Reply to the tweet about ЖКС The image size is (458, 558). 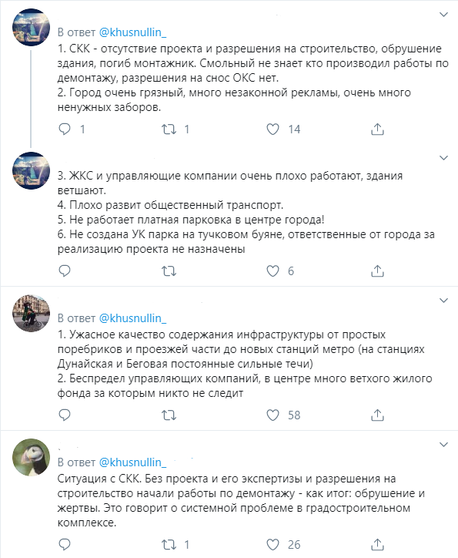coord(65,271)
